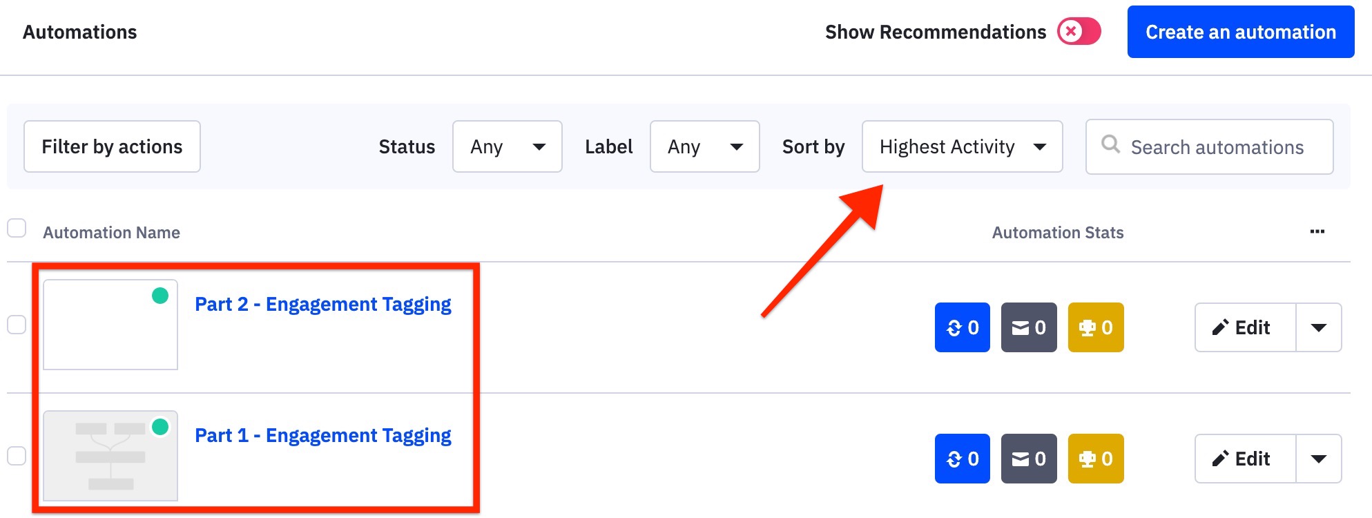Click yellow goals stat badge for Part 1
This screenshot has width=1372, height=518.
(x=1096, y=459)
